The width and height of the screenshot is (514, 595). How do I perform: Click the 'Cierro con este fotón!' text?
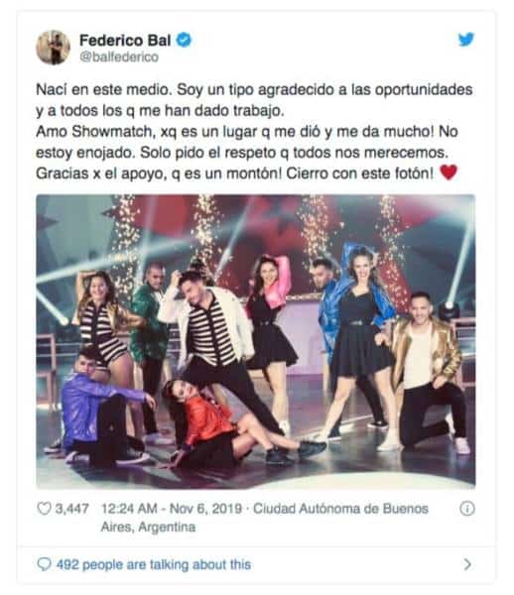[359, 174]
